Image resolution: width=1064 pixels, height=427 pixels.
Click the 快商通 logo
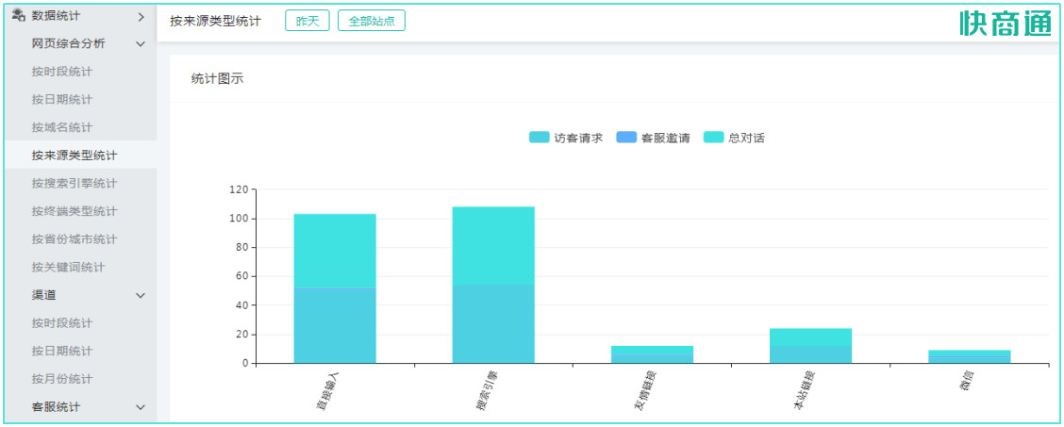pos(1005,23)
